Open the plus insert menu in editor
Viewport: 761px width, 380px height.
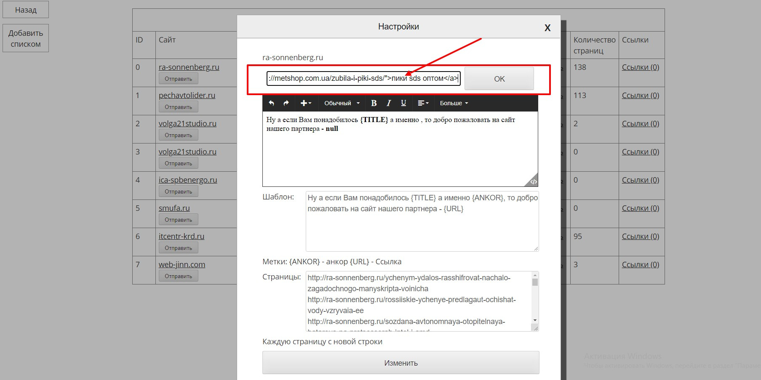coord(306,103)
